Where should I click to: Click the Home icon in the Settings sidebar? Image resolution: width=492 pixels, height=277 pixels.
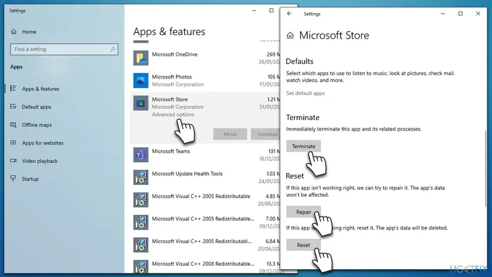[14, 32]
